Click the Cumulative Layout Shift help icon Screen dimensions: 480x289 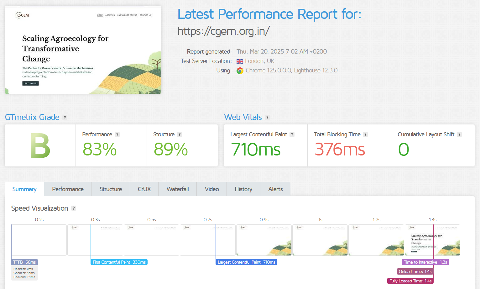pos(459,134)
